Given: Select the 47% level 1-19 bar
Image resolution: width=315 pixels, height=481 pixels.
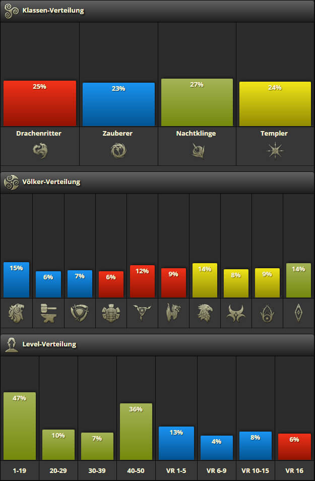Looking at the screenshot, I should point(20,426).
